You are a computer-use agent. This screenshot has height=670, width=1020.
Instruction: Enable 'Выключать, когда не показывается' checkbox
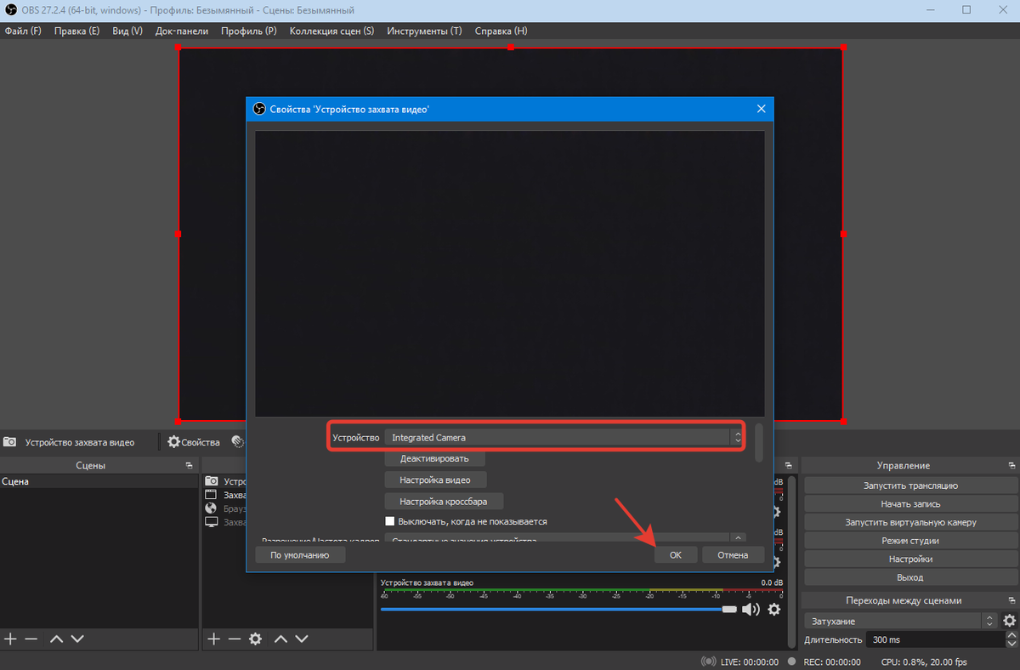click(390, 521)
